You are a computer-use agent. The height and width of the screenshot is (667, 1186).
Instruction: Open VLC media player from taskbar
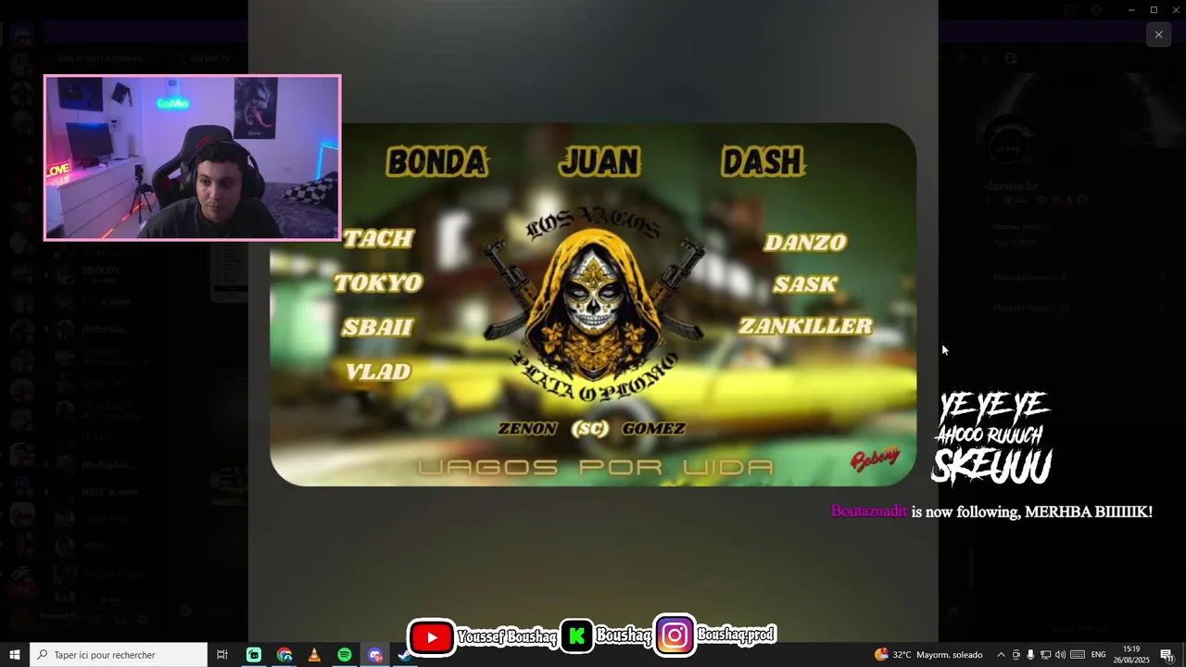pos(314,655)
